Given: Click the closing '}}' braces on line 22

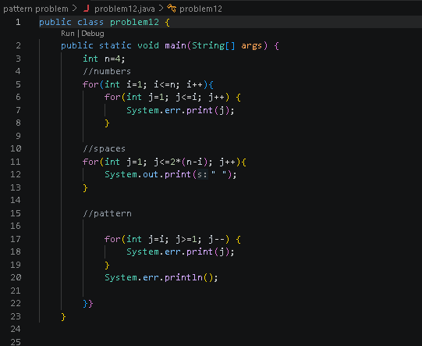Looking at the screenshot, I should (x=88, y=304).
